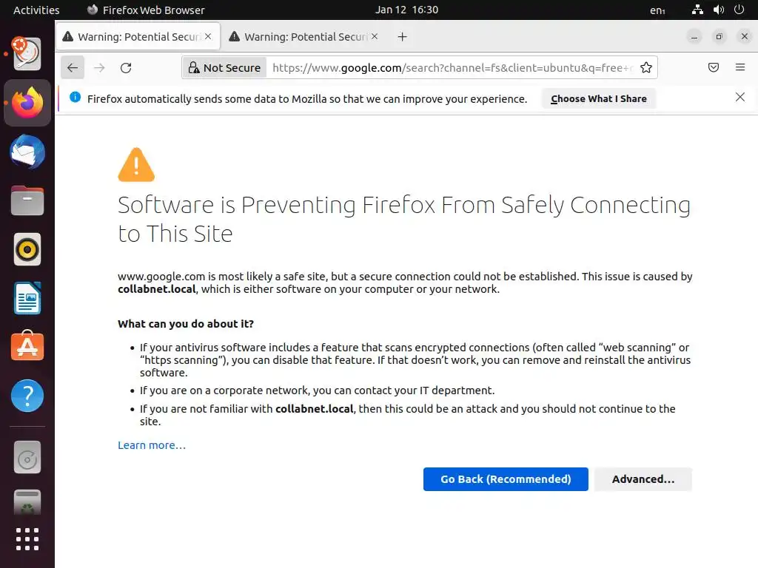The height and width of the screenshot is (568, 758).
Task: Click the Choose What I Share button
Action: 598,98
